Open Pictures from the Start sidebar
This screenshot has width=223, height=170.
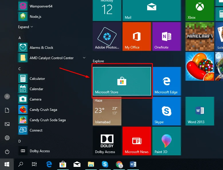pos(7,124)
